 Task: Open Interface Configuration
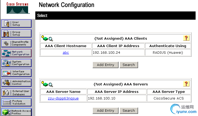16,73
